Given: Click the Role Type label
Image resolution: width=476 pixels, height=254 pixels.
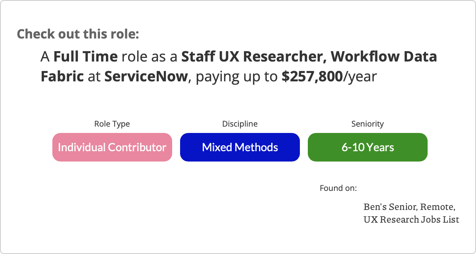Looking at the screenshot, I should click(112, 124).
